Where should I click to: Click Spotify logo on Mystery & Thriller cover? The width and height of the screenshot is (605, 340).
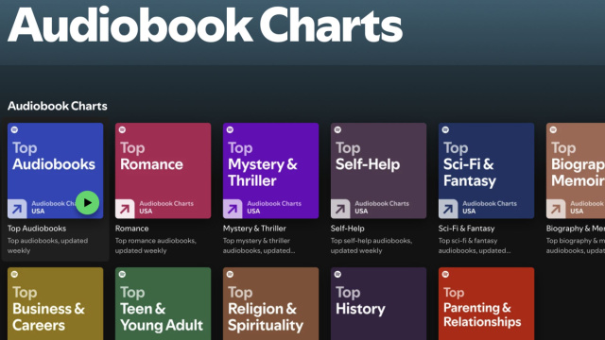230,130
